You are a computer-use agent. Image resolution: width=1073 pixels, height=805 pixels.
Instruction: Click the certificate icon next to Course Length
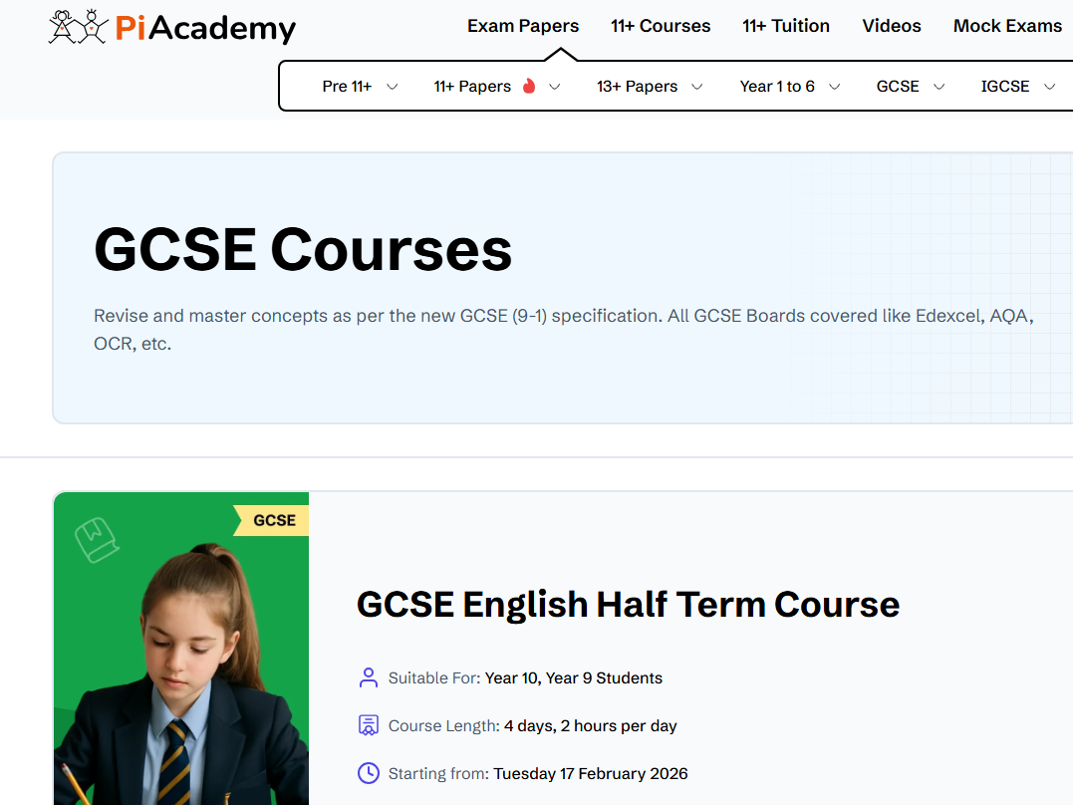tap(368, 724)
